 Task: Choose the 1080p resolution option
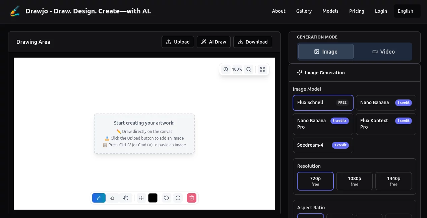pyautogui.click(x=354, y=181)
